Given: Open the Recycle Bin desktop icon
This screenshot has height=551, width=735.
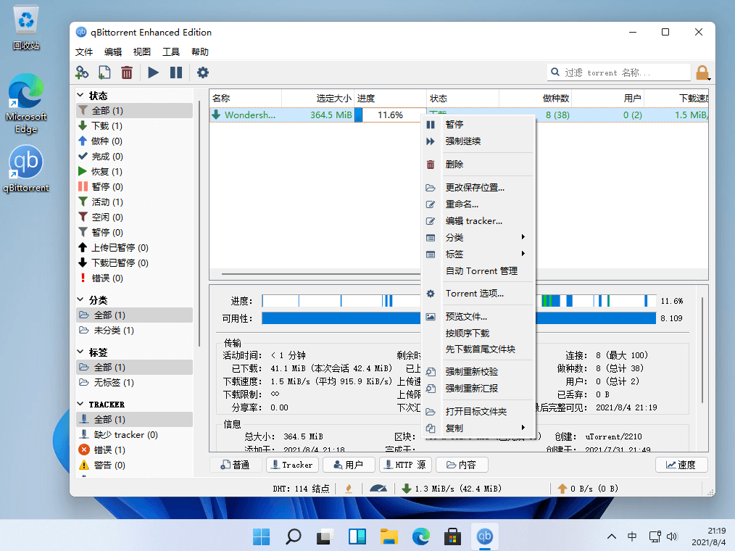Looking at the screenshot, I should click(26, 27).
